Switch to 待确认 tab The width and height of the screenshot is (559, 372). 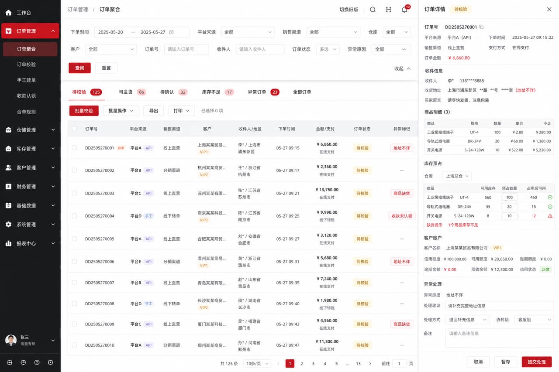point(174,92)
